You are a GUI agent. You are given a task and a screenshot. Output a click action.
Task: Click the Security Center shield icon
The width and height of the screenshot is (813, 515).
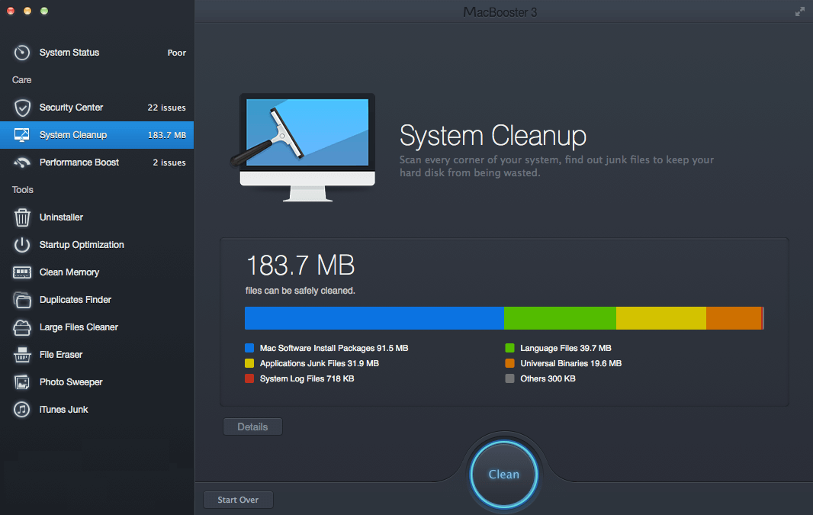[x=22, y=108]
